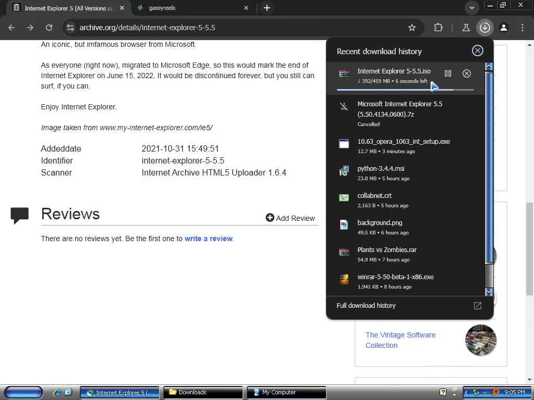The height and width of the screenshot is (400, 534).
Task: Open The Vintage Software Collection link
Action: 400,340
